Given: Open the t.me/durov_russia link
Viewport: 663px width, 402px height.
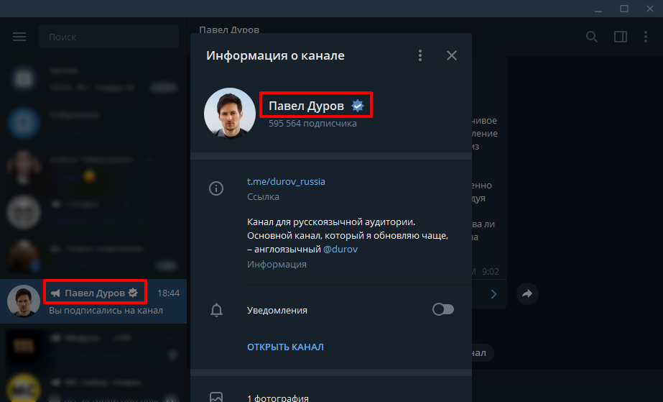Looking at the screenshot, I should (286, 181).
